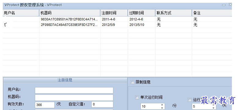Click registration date 2012/5/9
The width and height of the screenshot is (238, 110).
pos(108,25)
